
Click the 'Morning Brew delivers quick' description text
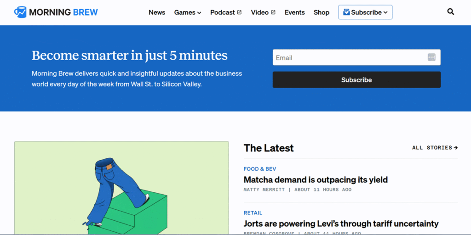pos(137,79)
